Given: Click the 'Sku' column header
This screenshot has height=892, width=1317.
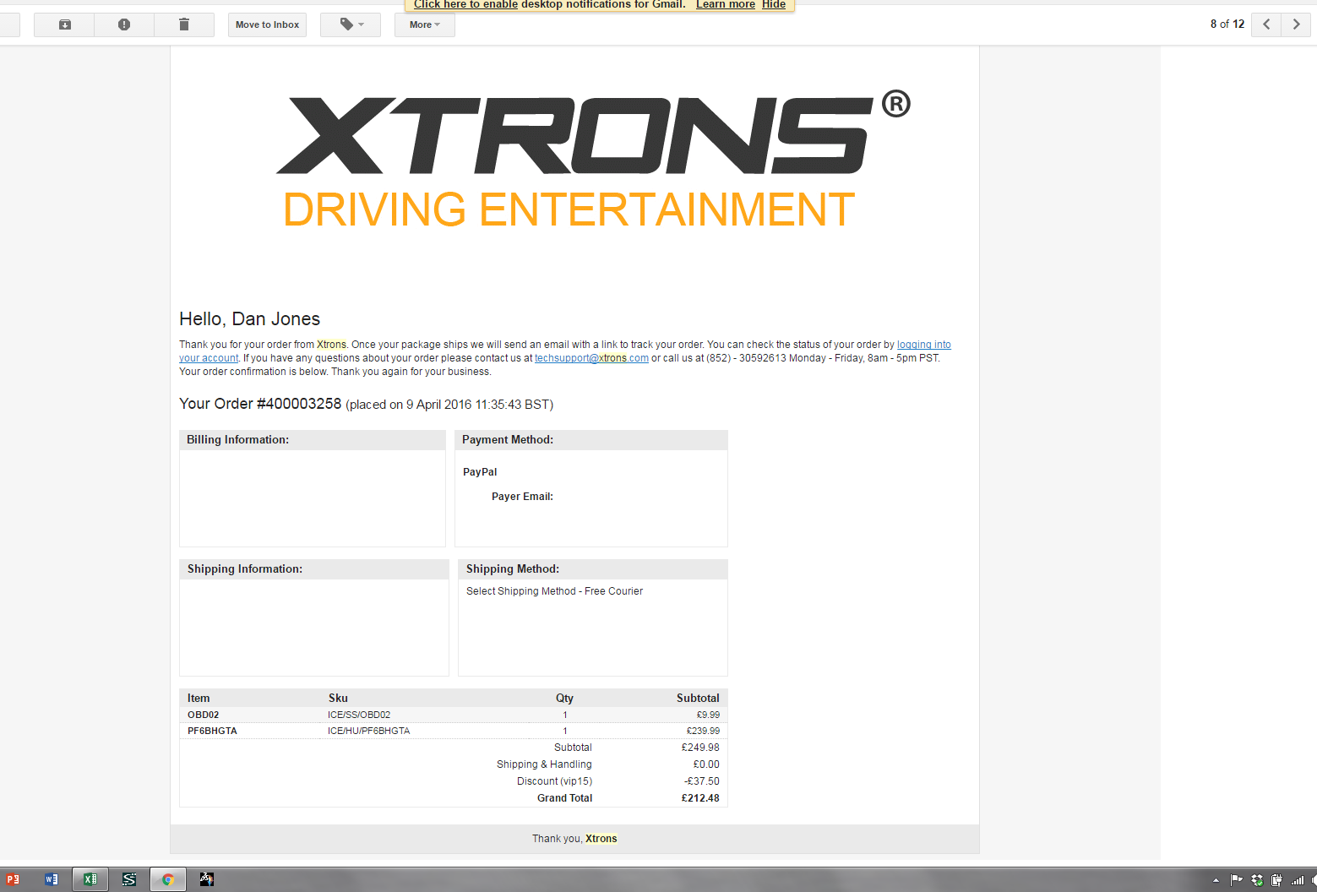Looking at the screenshot, I should (338, 699).
